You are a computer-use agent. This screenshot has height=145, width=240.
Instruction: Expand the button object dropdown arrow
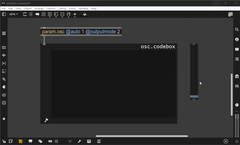click(x=50, y=17)
